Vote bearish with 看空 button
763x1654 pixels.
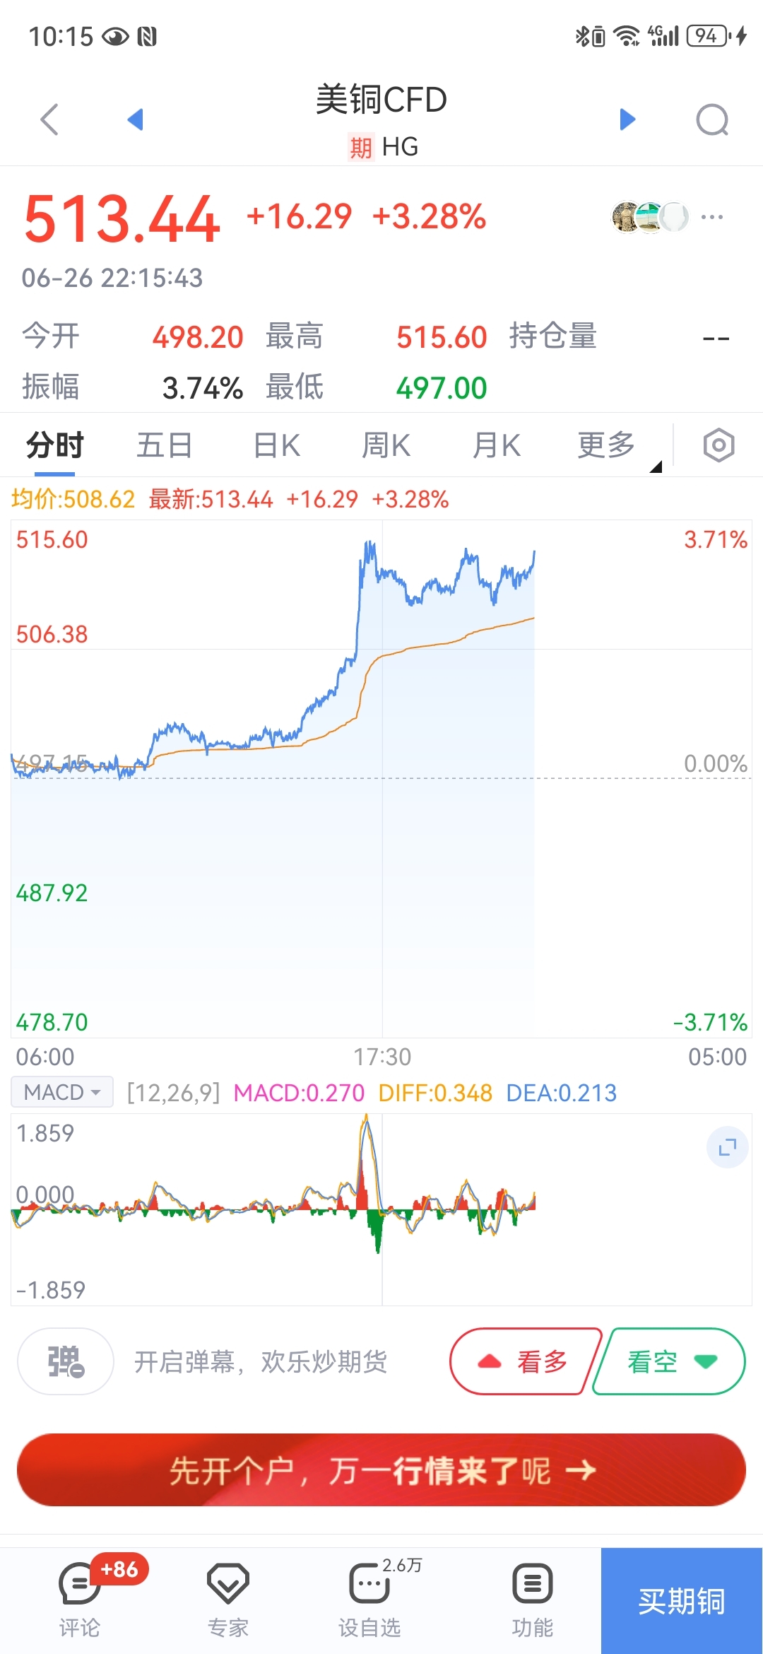669,1361
